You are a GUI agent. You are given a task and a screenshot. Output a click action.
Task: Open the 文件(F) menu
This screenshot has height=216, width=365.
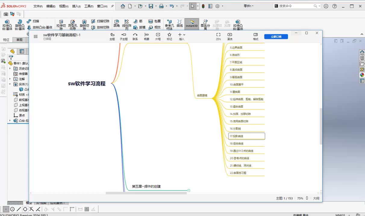[x=38, y=6]
